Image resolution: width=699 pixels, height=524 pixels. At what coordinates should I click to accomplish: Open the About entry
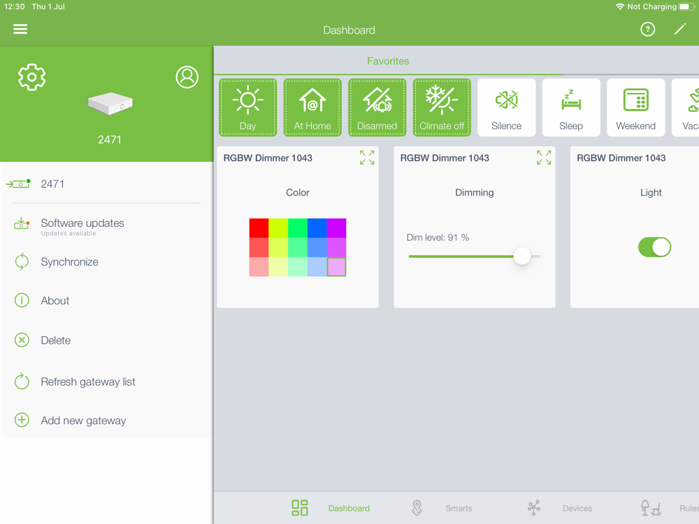pos(107,300)
